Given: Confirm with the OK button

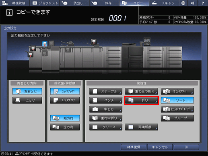Looking at the screenshot, I should point(186,147).
